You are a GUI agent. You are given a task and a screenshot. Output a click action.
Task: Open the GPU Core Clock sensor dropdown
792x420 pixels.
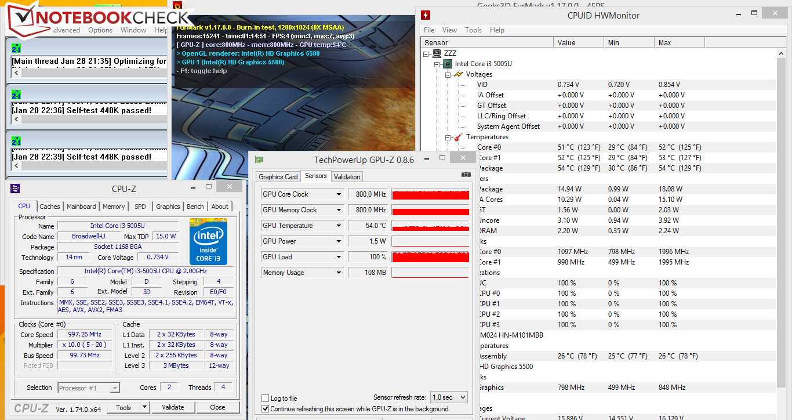(339, 194)
